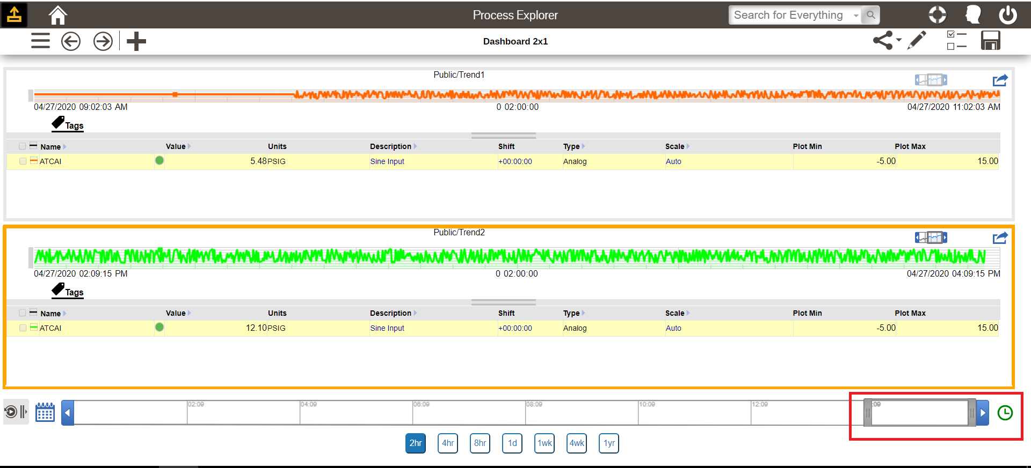Click the pencil edit icon

click(917, 41)
